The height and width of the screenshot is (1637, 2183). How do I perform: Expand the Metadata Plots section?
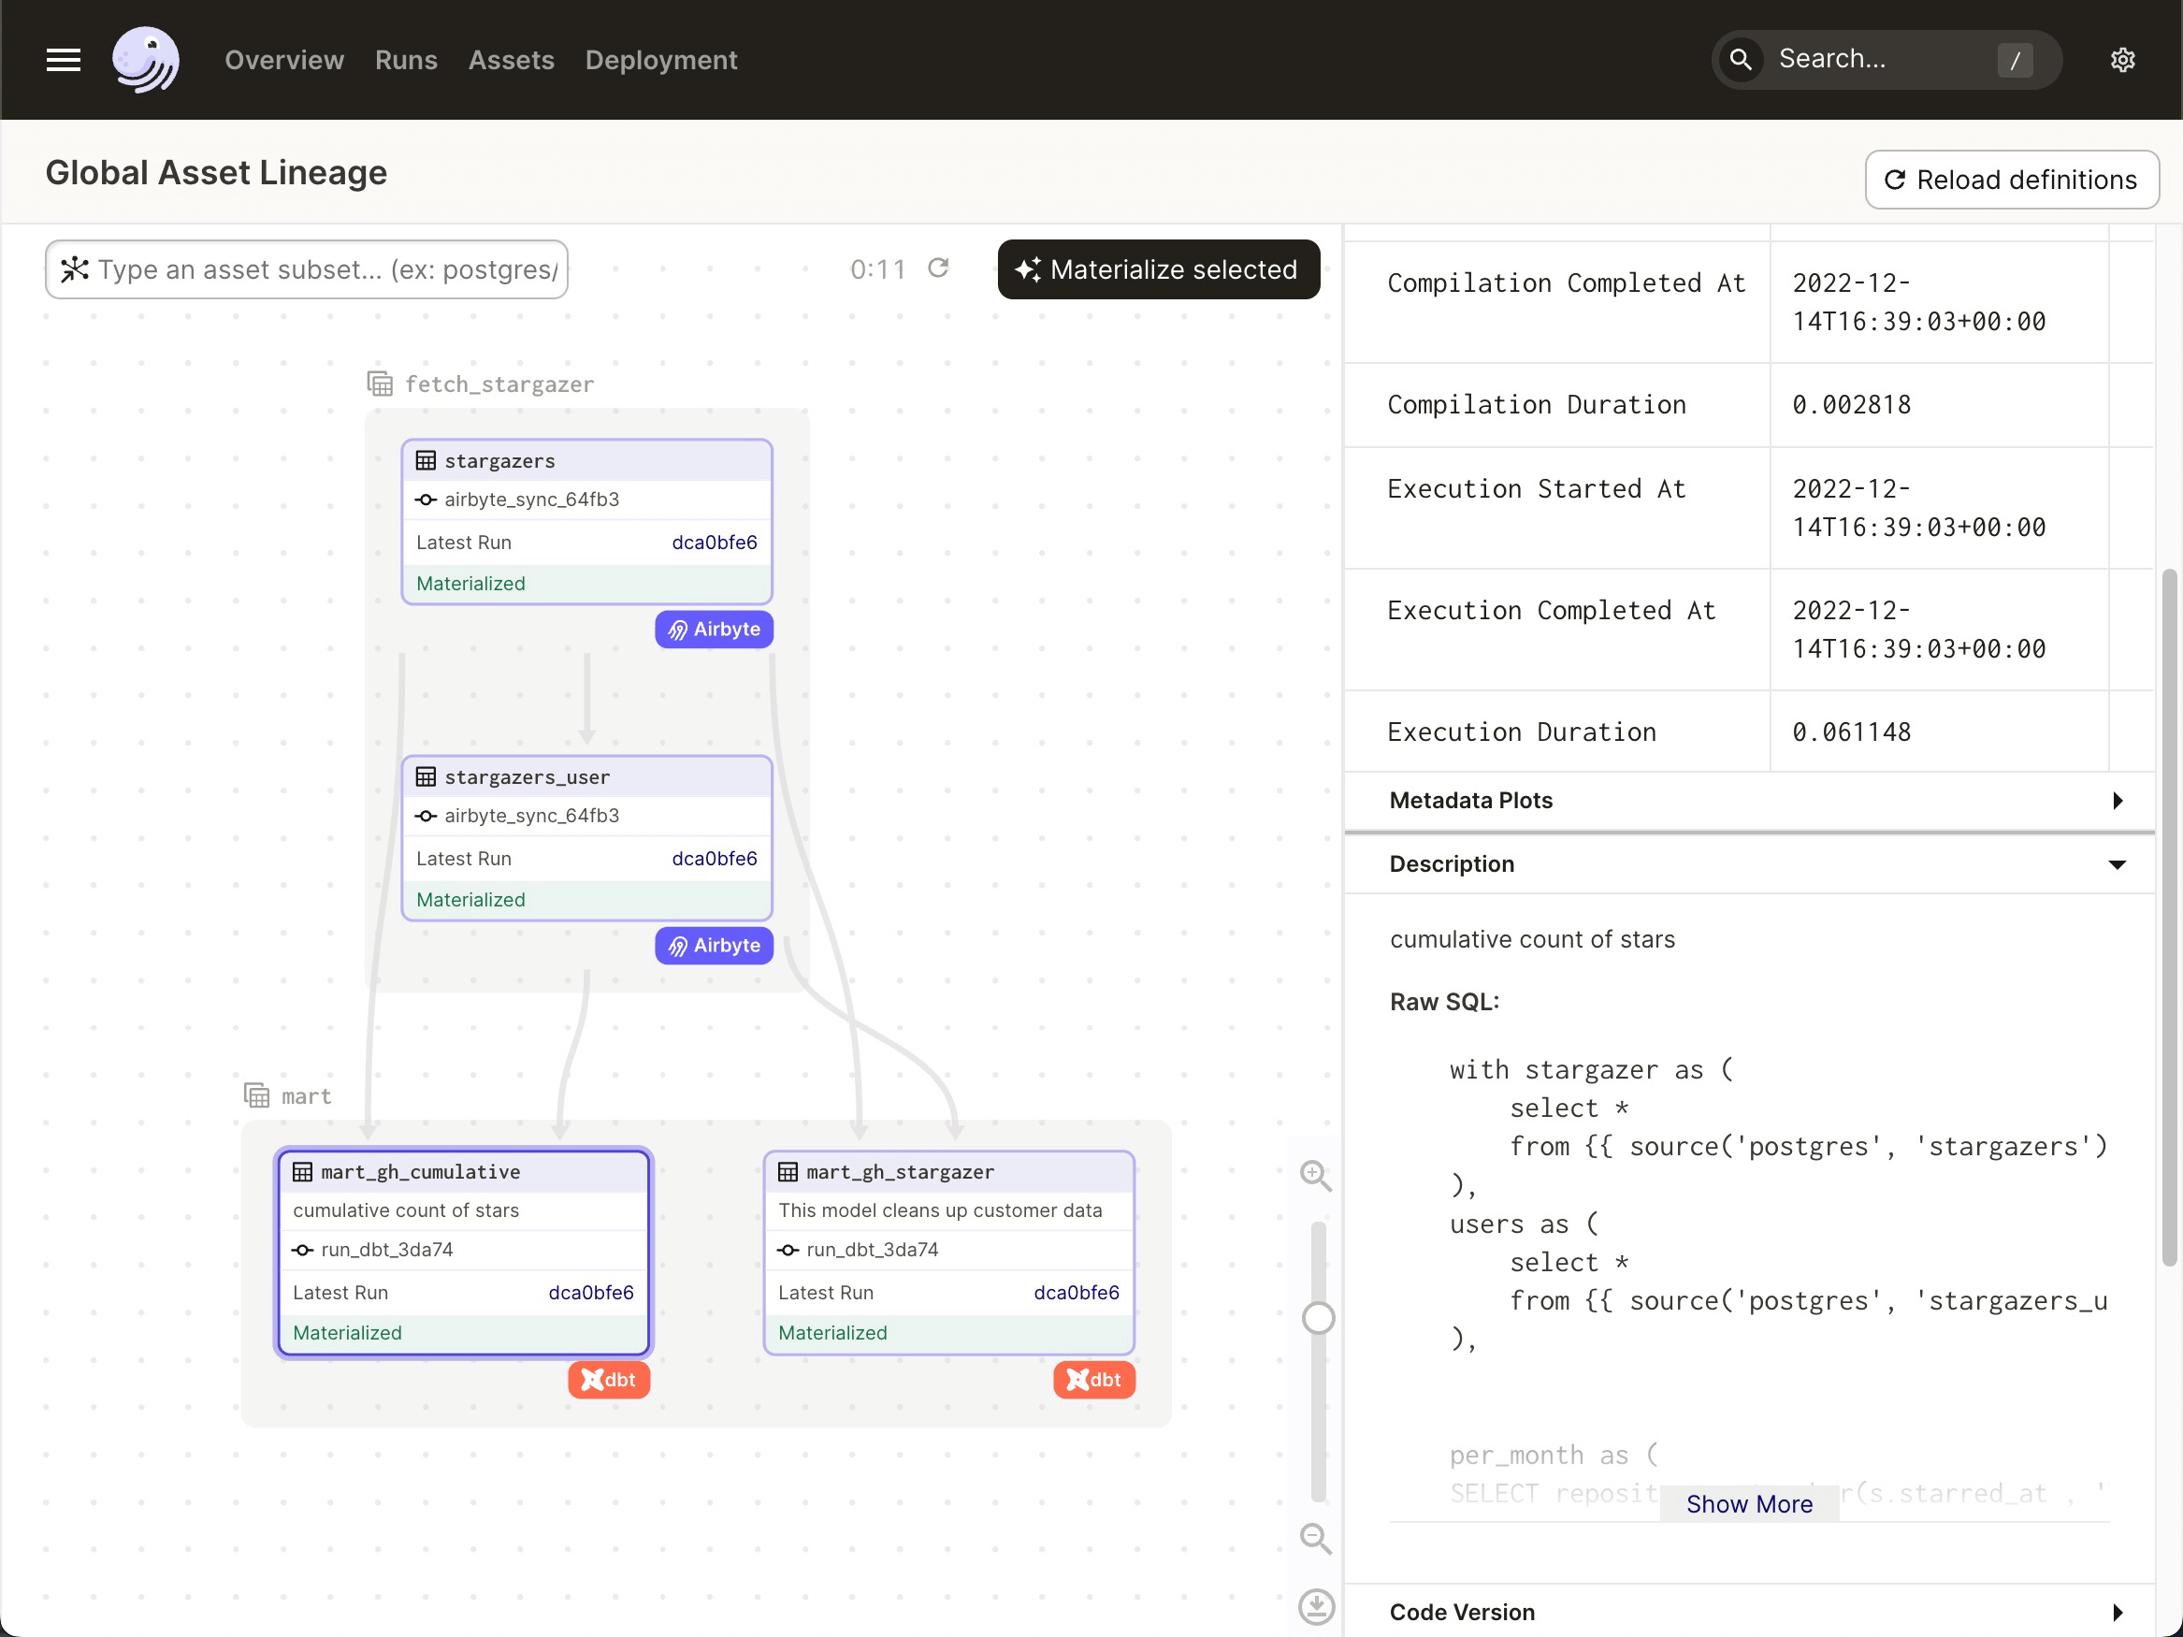coord(2117,800)
